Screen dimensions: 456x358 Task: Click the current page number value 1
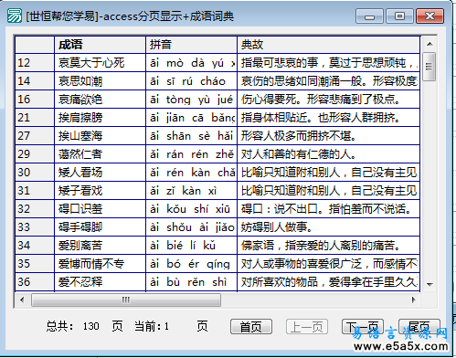point(166,327)
